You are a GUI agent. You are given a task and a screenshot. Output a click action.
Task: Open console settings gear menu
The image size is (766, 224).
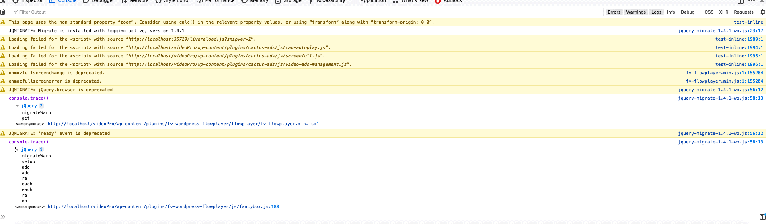coord(762,12)
